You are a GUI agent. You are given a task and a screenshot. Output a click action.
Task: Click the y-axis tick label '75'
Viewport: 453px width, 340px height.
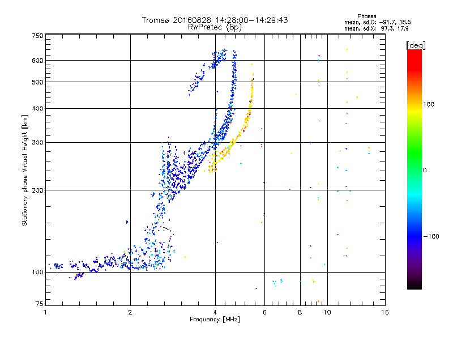[x=40, y=304]
